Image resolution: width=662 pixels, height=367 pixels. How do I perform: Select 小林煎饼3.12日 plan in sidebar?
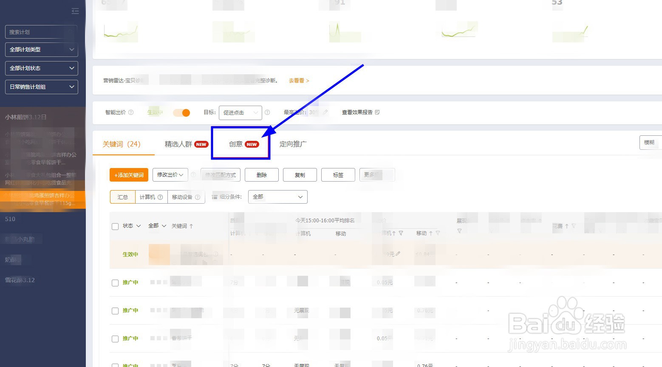click(26, 117)
